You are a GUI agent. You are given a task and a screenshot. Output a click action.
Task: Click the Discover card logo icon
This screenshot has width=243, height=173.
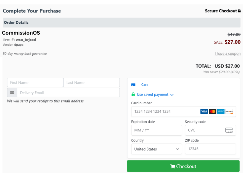[x=229, y=111]
